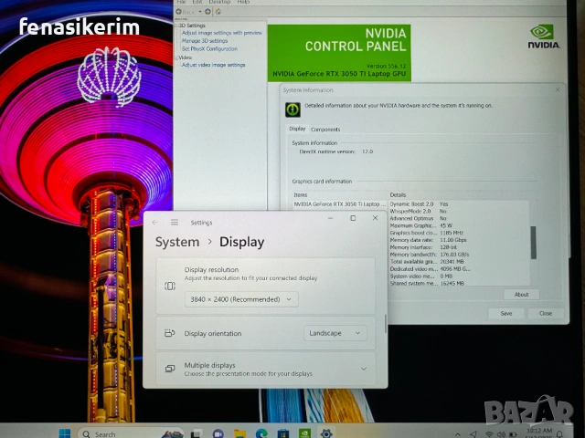This screenshot has width=585, height=438.
Task: Click the 10:12 AM clock in taskbar
Action: pyautogui.click(x=539, y=431)
